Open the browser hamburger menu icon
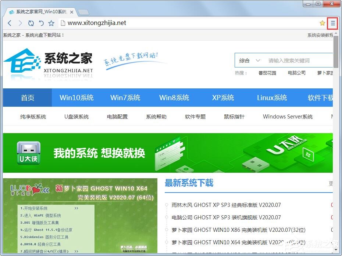 click(332, 23)
